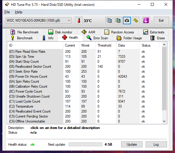Image resolution: width=175 pixels, height=153 pixels.
Task: Click the Next update progress bar
Action: [85, 144]
